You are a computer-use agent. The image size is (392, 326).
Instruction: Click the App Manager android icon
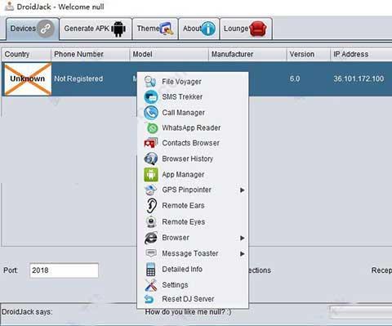click(x=151, y=175)
